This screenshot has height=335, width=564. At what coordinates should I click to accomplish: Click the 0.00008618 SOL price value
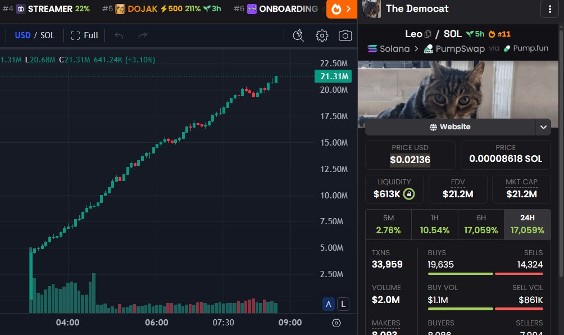[x=506, y=159]
